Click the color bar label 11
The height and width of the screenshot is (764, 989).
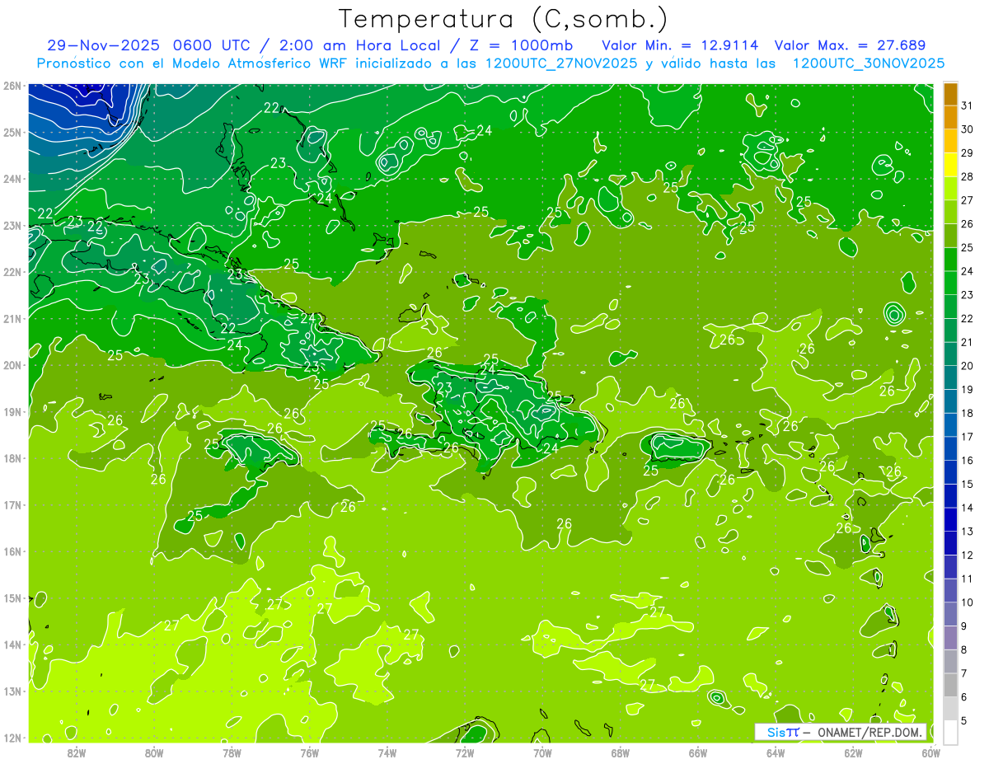pos(967,579)
